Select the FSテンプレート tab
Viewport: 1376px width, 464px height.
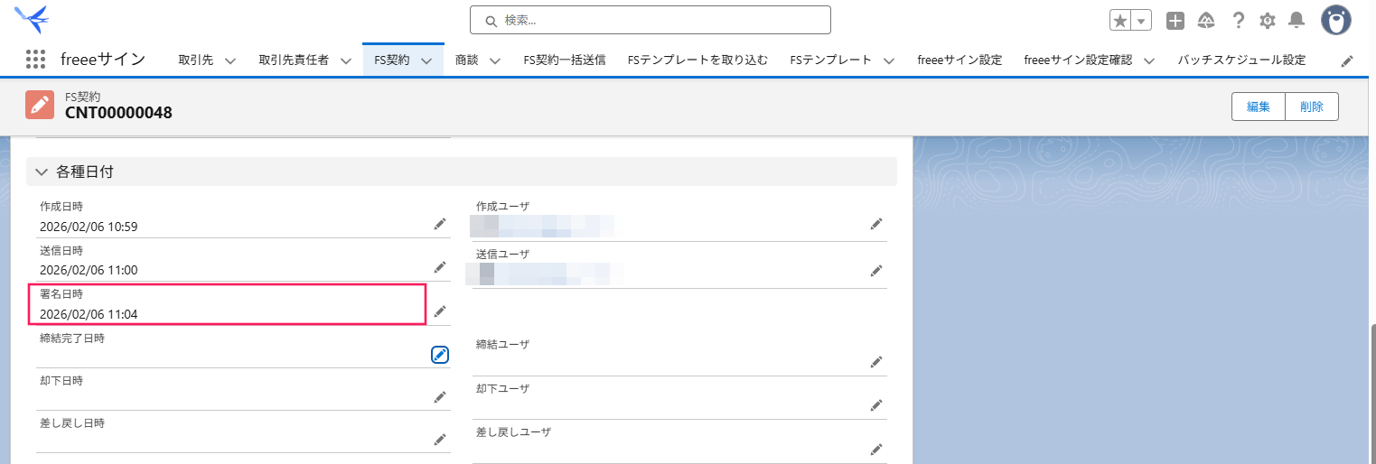click(830, 60)
